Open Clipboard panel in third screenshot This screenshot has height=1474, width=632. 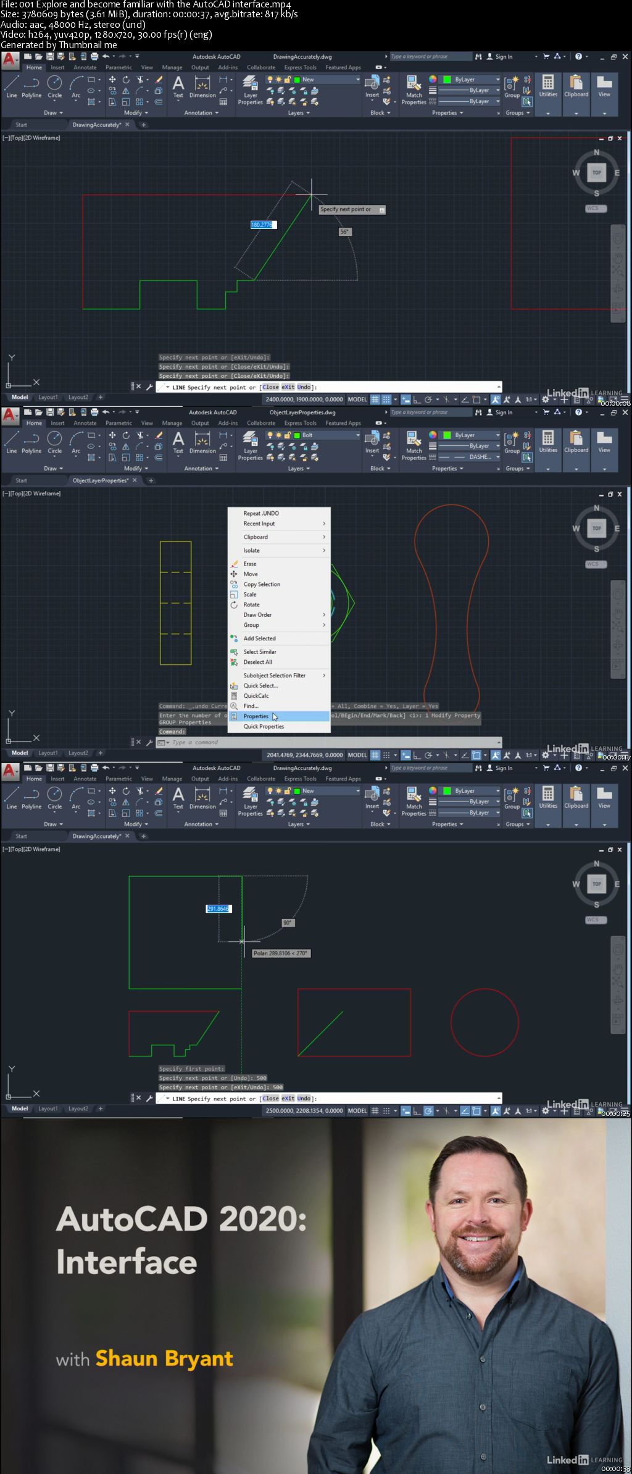pyautogui.click(x=576, y=798)
